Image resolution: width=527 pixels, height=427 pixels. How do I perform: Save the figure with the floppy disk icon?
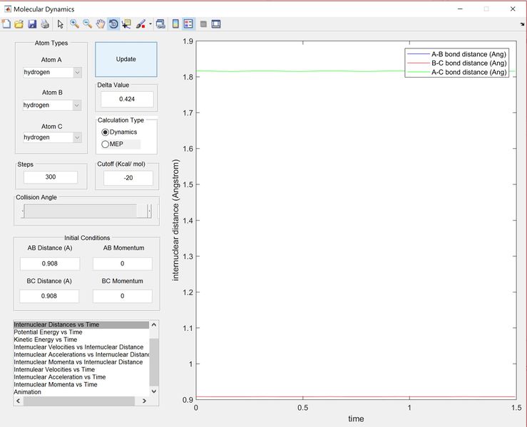coord(32,24)
